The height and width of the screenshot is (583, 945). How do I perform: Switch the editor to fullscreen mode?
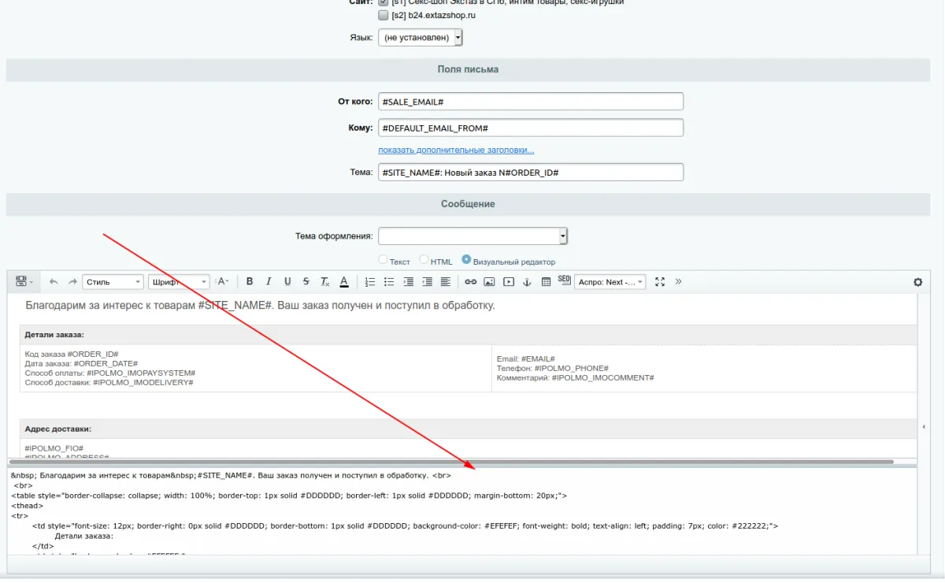(660, 282)
